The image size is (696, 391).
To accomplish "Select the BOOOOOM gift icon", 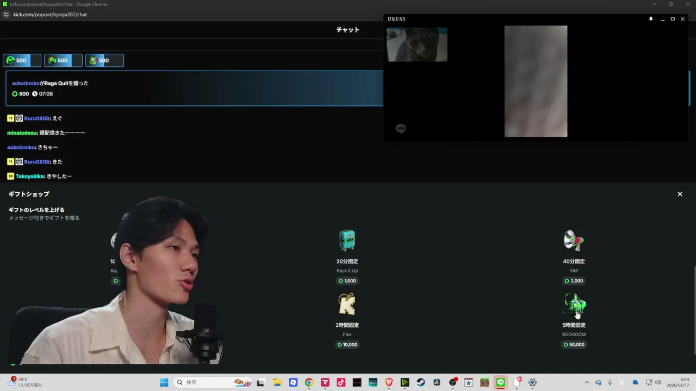I will pyautogui.click(x=574, y=304).
